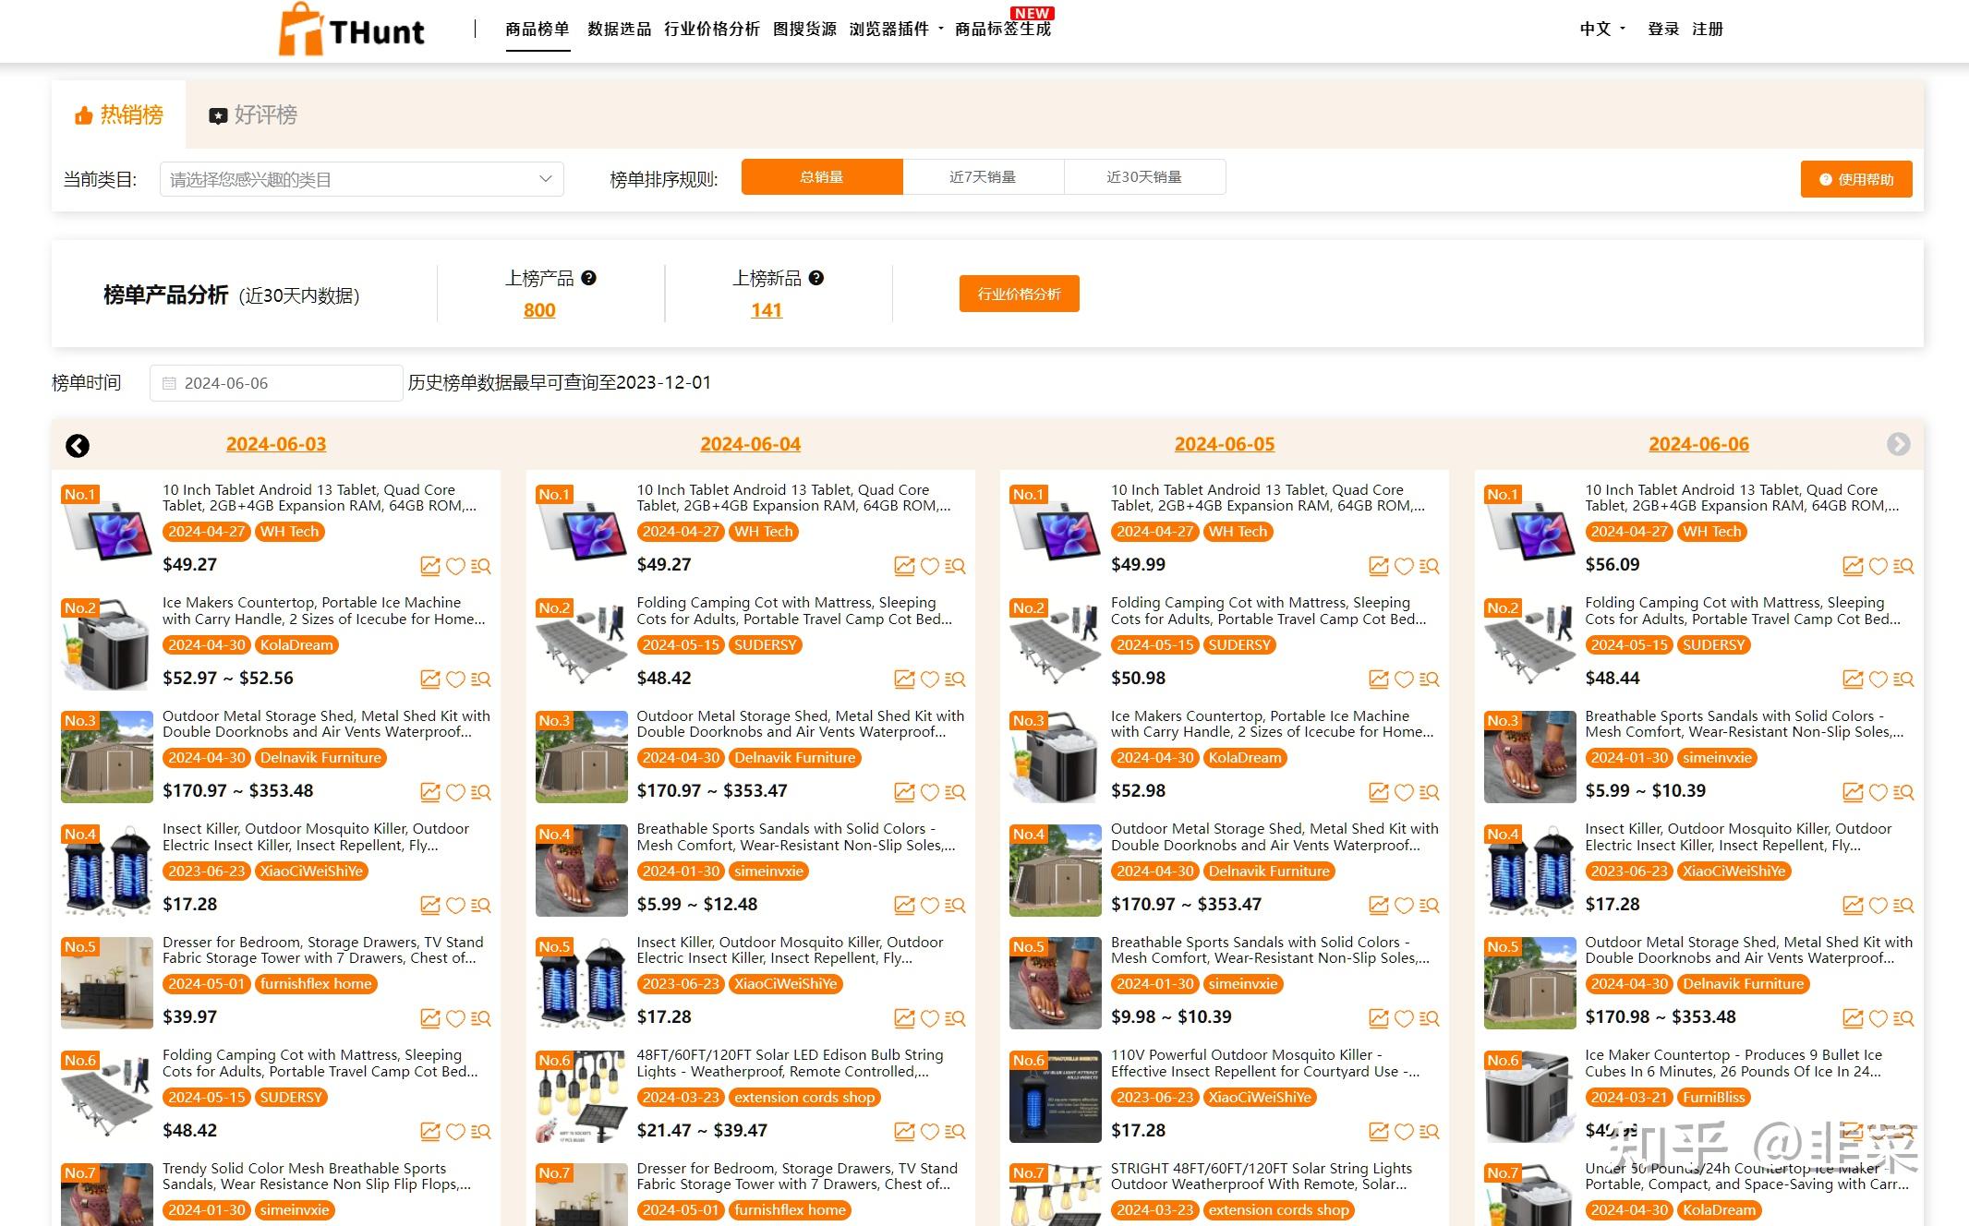Select 近7天销量 as the ranking sort rule

983,176
